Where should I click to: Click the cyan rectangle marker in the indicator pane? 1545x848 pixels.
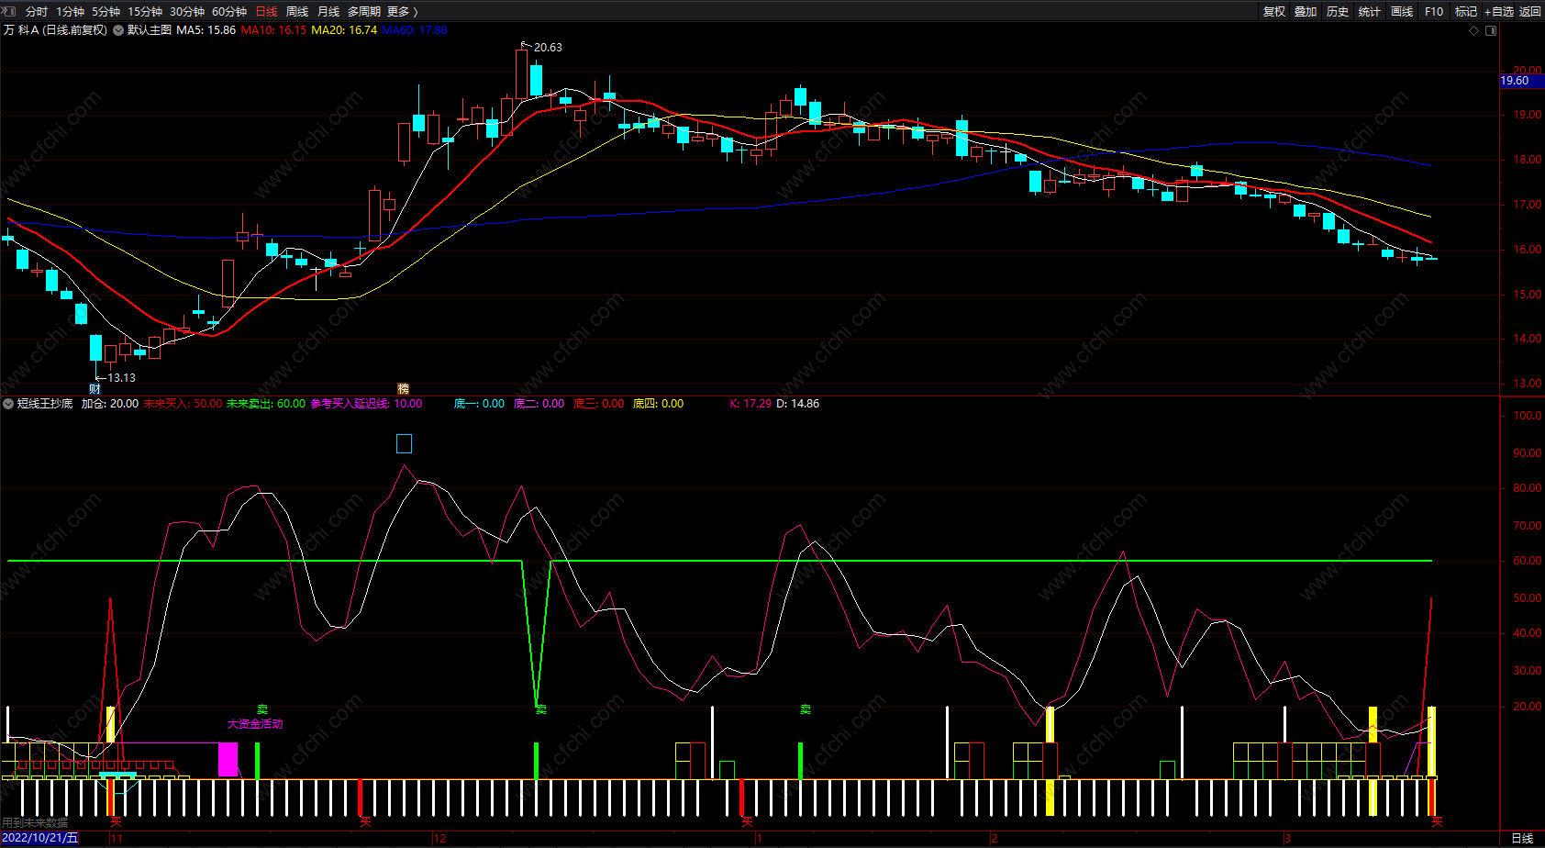(x=404, y=444)
